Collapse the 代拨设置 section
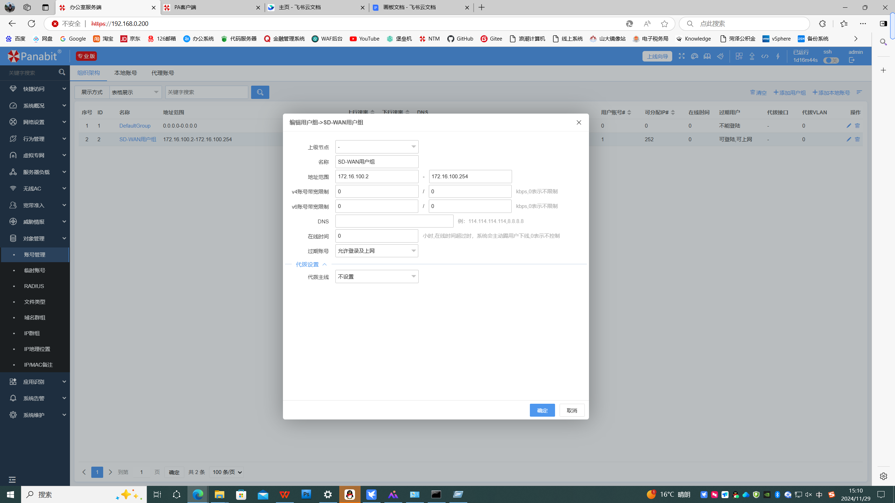Image resolution: width=895 pixels, height=503 pixels. pyautogui.click(x=311, y=264)
